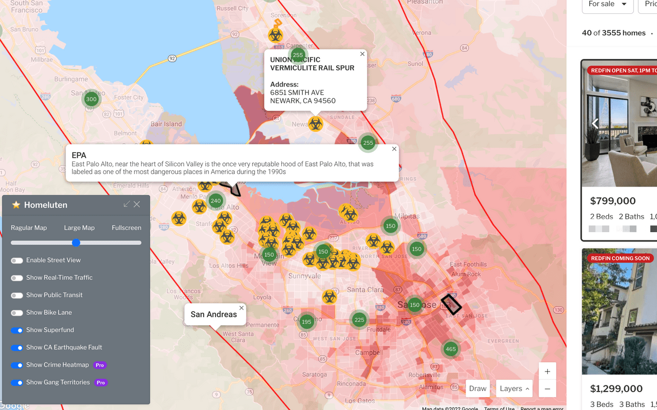Viewport: 657px width, 410px height.
Task: Click the biohazard marker above Santa Clara
Action: (x=330, y=297)
